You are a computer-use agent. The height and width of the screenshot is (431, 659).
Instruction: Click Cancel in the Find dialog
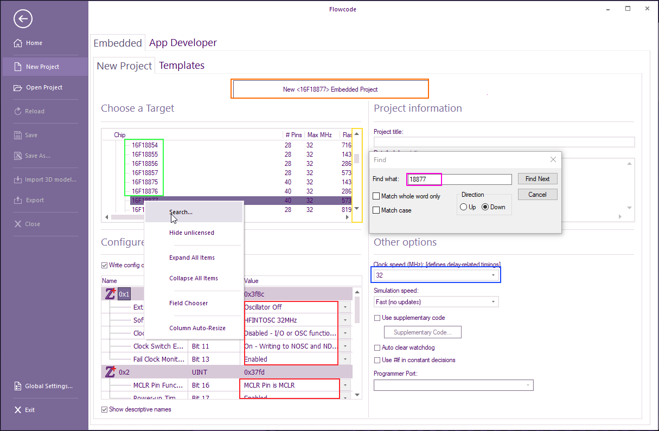coord(538,195)
